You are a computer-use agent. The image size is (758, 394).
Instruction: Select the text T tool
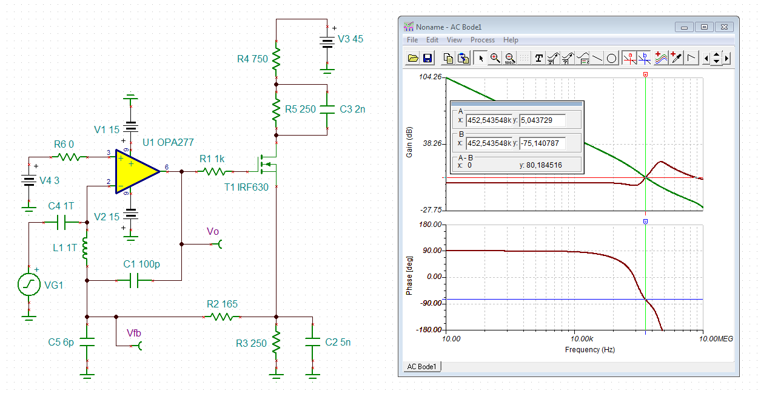click(538, 58)
